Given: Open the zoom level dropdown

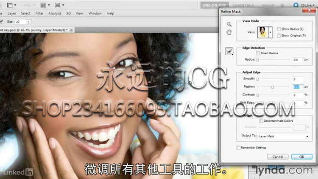Looking at the screenshot, I should click(33, 5).
